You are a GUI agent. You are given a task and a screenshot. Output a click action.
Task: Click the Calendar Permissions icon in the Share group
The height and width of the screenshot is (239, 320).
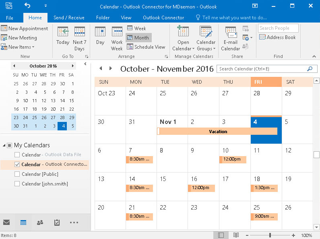click(x=246, y=47)
